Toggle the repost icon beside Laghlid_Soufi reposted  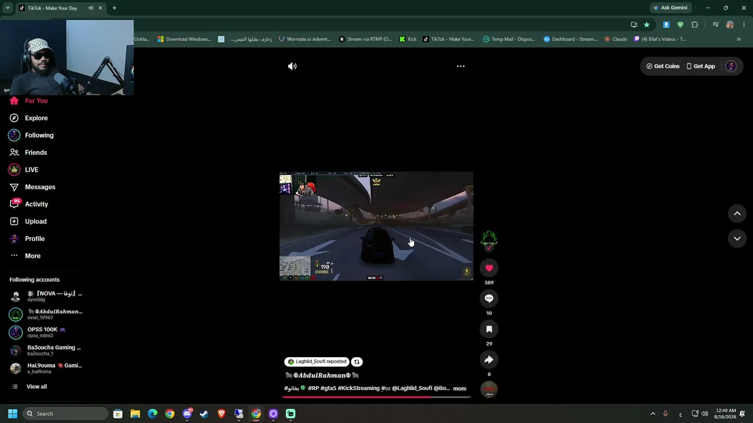point(356,362)
